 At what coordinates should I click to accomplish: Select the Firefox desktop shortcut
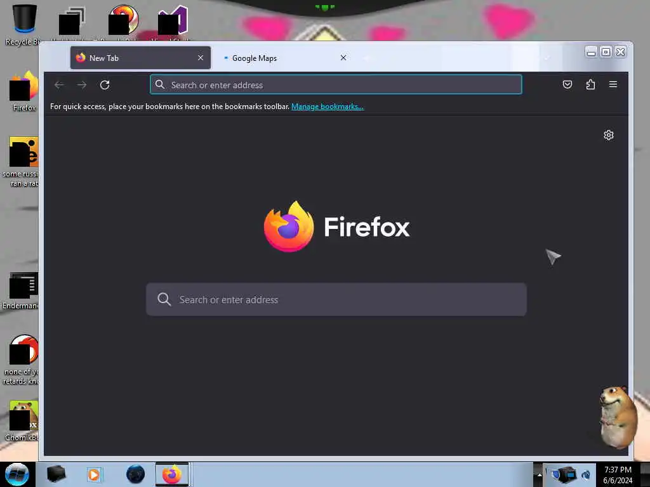point(25,91)
